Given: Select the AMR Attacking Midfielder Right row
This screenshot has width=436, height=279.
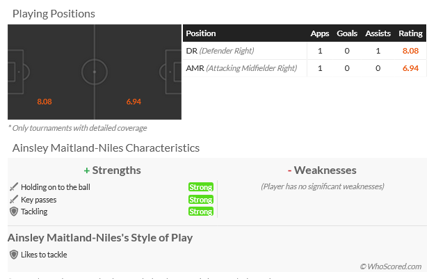Looking at the screenshot, I should click(x=305, y=68).
